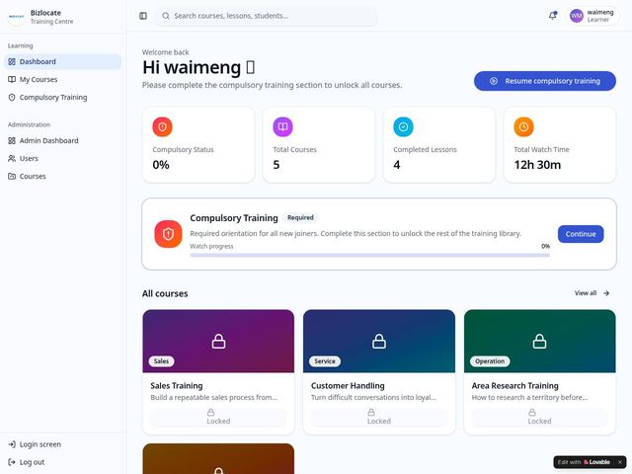Open the Courses admin page
This screenshot has height=474, width=632.
click(x=62, y=176)
